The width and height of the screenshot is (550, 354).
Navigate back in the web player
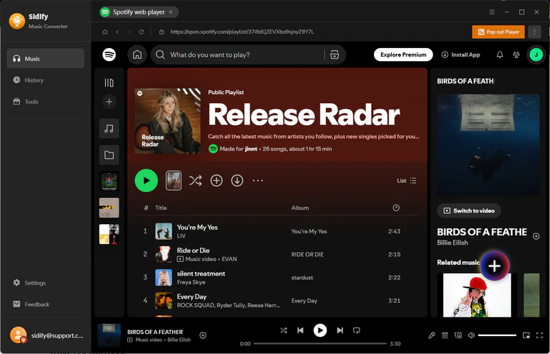[117, 32]
